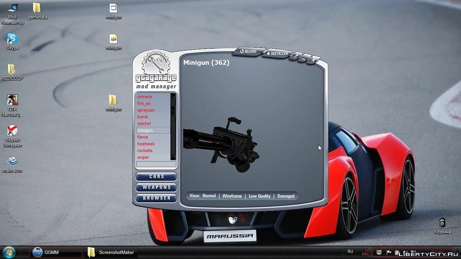Launch the Yandex Internet browser shortcut

12,131
